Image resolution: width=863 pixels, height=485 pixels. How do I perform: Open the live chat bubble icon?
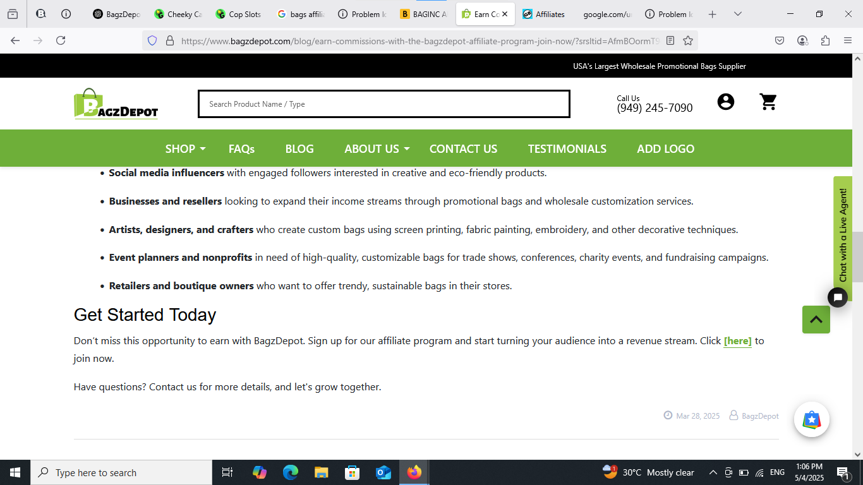click(x=838, y=297)
